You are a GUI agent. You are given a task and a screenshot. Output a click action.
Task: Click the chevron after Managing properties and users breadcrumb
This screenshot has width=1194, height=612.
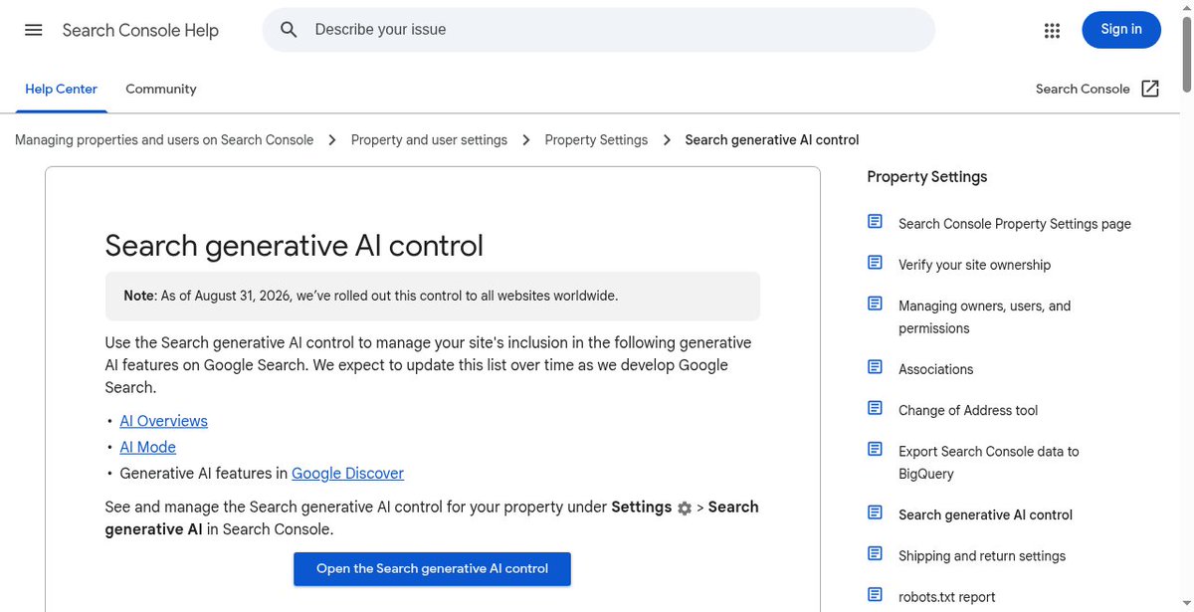pyautogui.click(x=332, y=140)
